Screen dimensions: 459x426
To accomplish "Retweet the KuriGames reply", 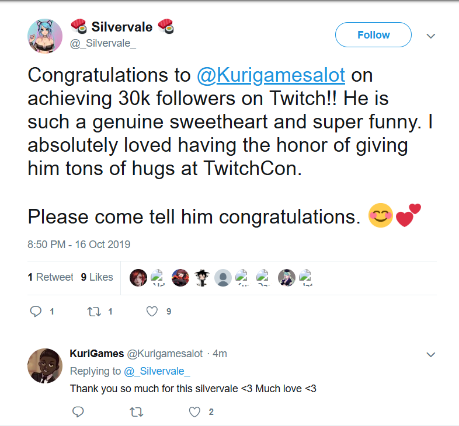I will click(x=135, y=412).
